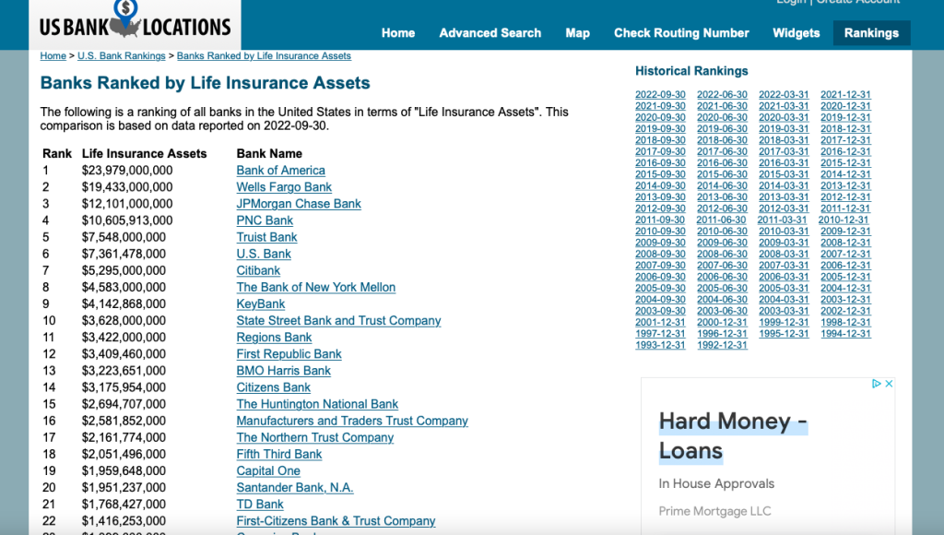Open Truist Bank link
The image size is (944, 535).
[266, 237]
